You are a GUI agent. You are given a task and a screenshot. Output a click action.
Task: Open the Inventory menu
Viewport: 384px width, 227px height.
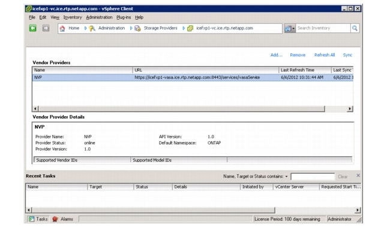click(73, 17)
